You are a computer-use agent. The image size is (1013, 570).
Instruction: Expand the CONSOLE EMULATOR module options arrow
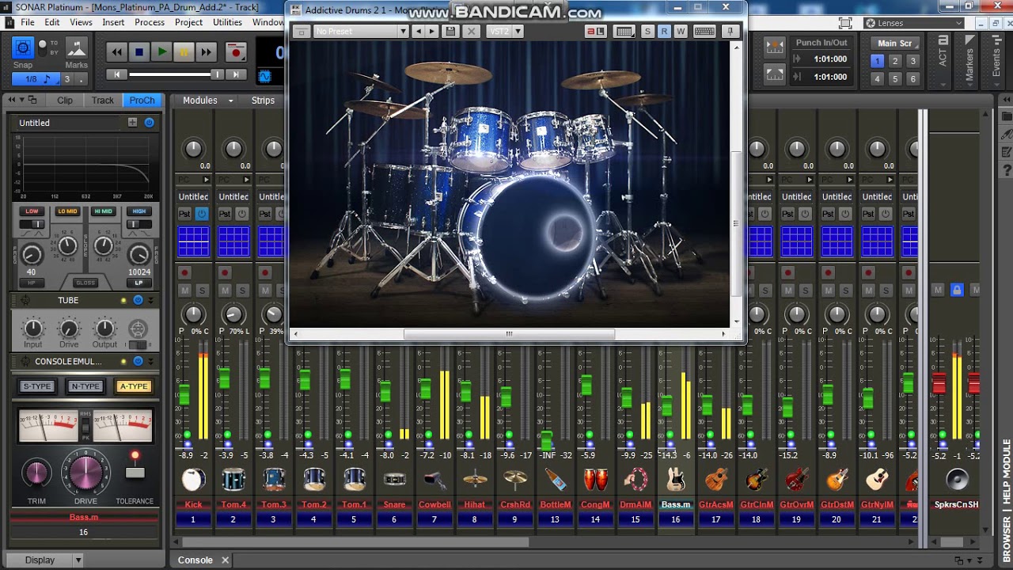click(x=150, y=361)
